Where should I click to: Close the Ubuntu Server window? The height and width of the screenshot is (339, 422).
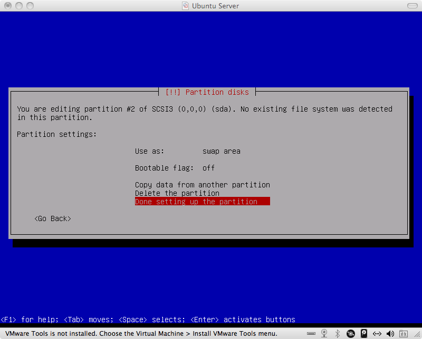click(8, 6)
